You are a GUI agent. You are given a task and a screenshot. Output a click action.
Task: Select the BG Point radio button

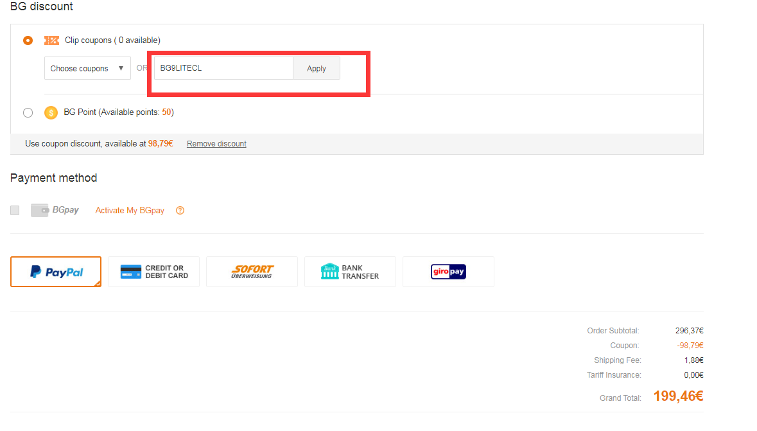[x=28, y=112]
